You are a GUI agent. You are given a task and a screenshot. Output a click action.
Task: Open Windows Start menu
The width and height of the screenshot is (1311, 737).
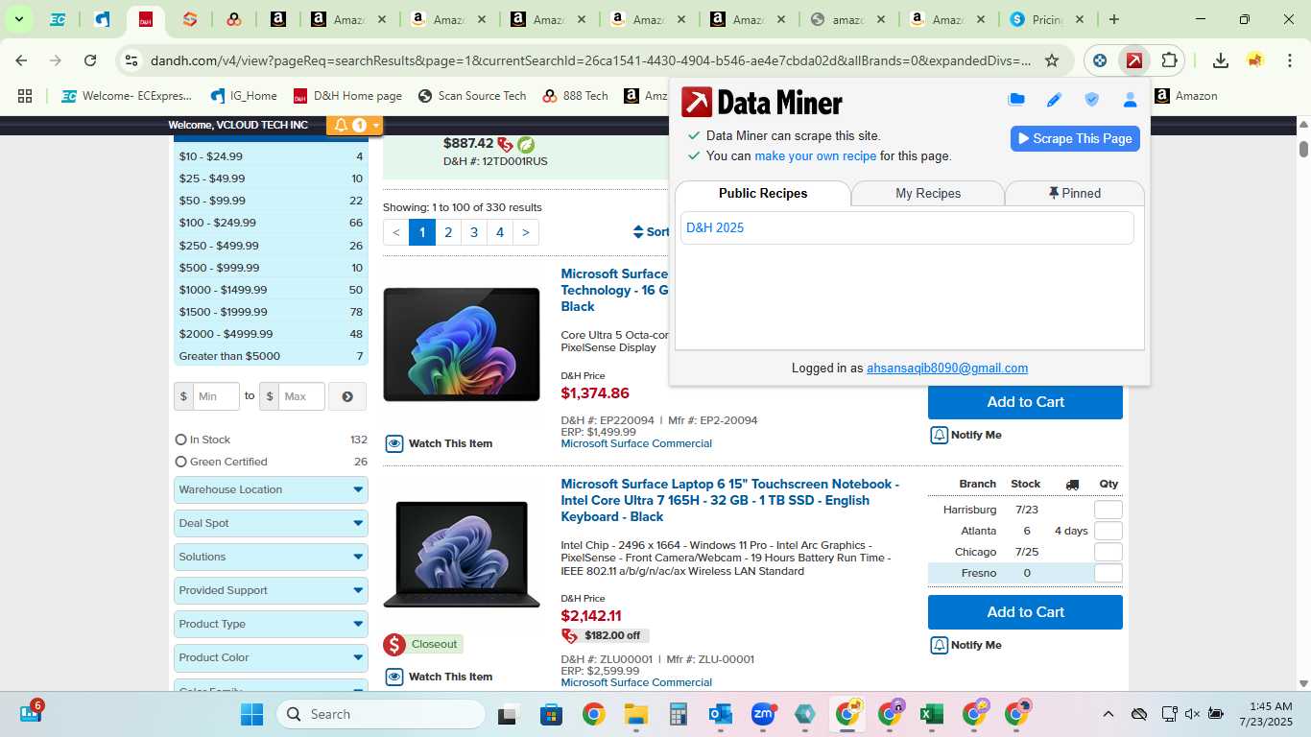pyautogui.click(x=251, y=714)
